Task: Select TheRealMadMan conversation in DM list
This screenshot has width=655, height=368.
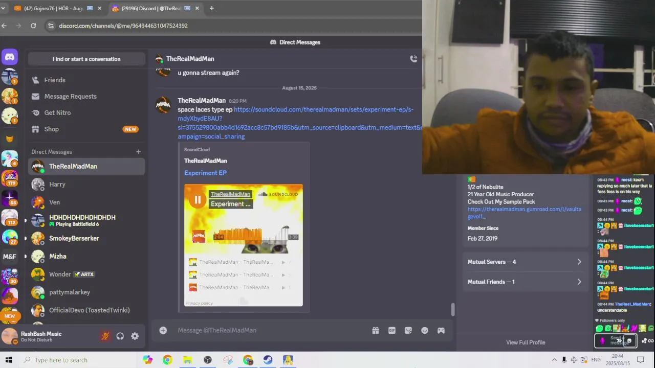Action: coord(86,166)
